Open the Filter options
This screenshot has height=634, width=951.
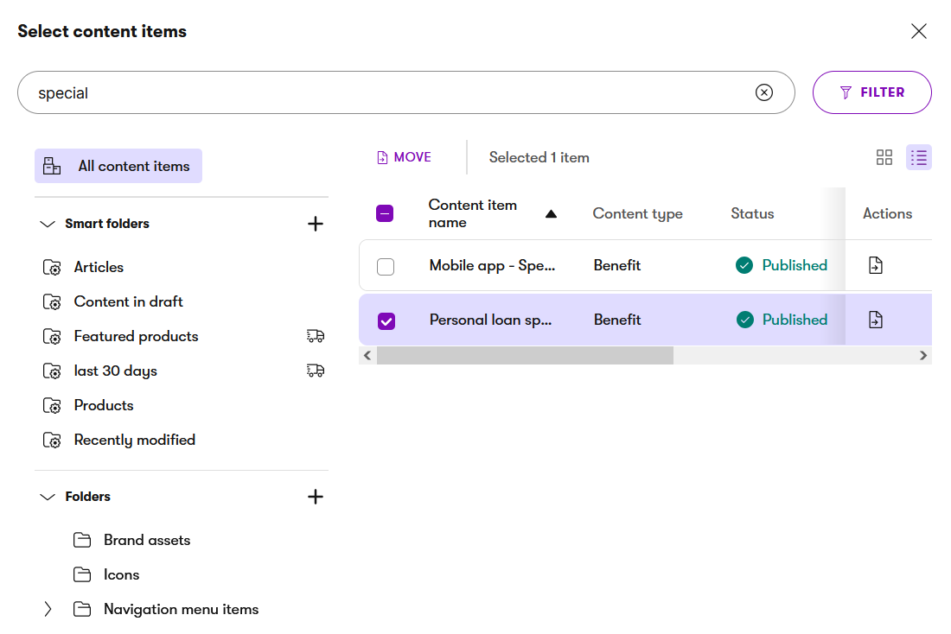(871, 92)
